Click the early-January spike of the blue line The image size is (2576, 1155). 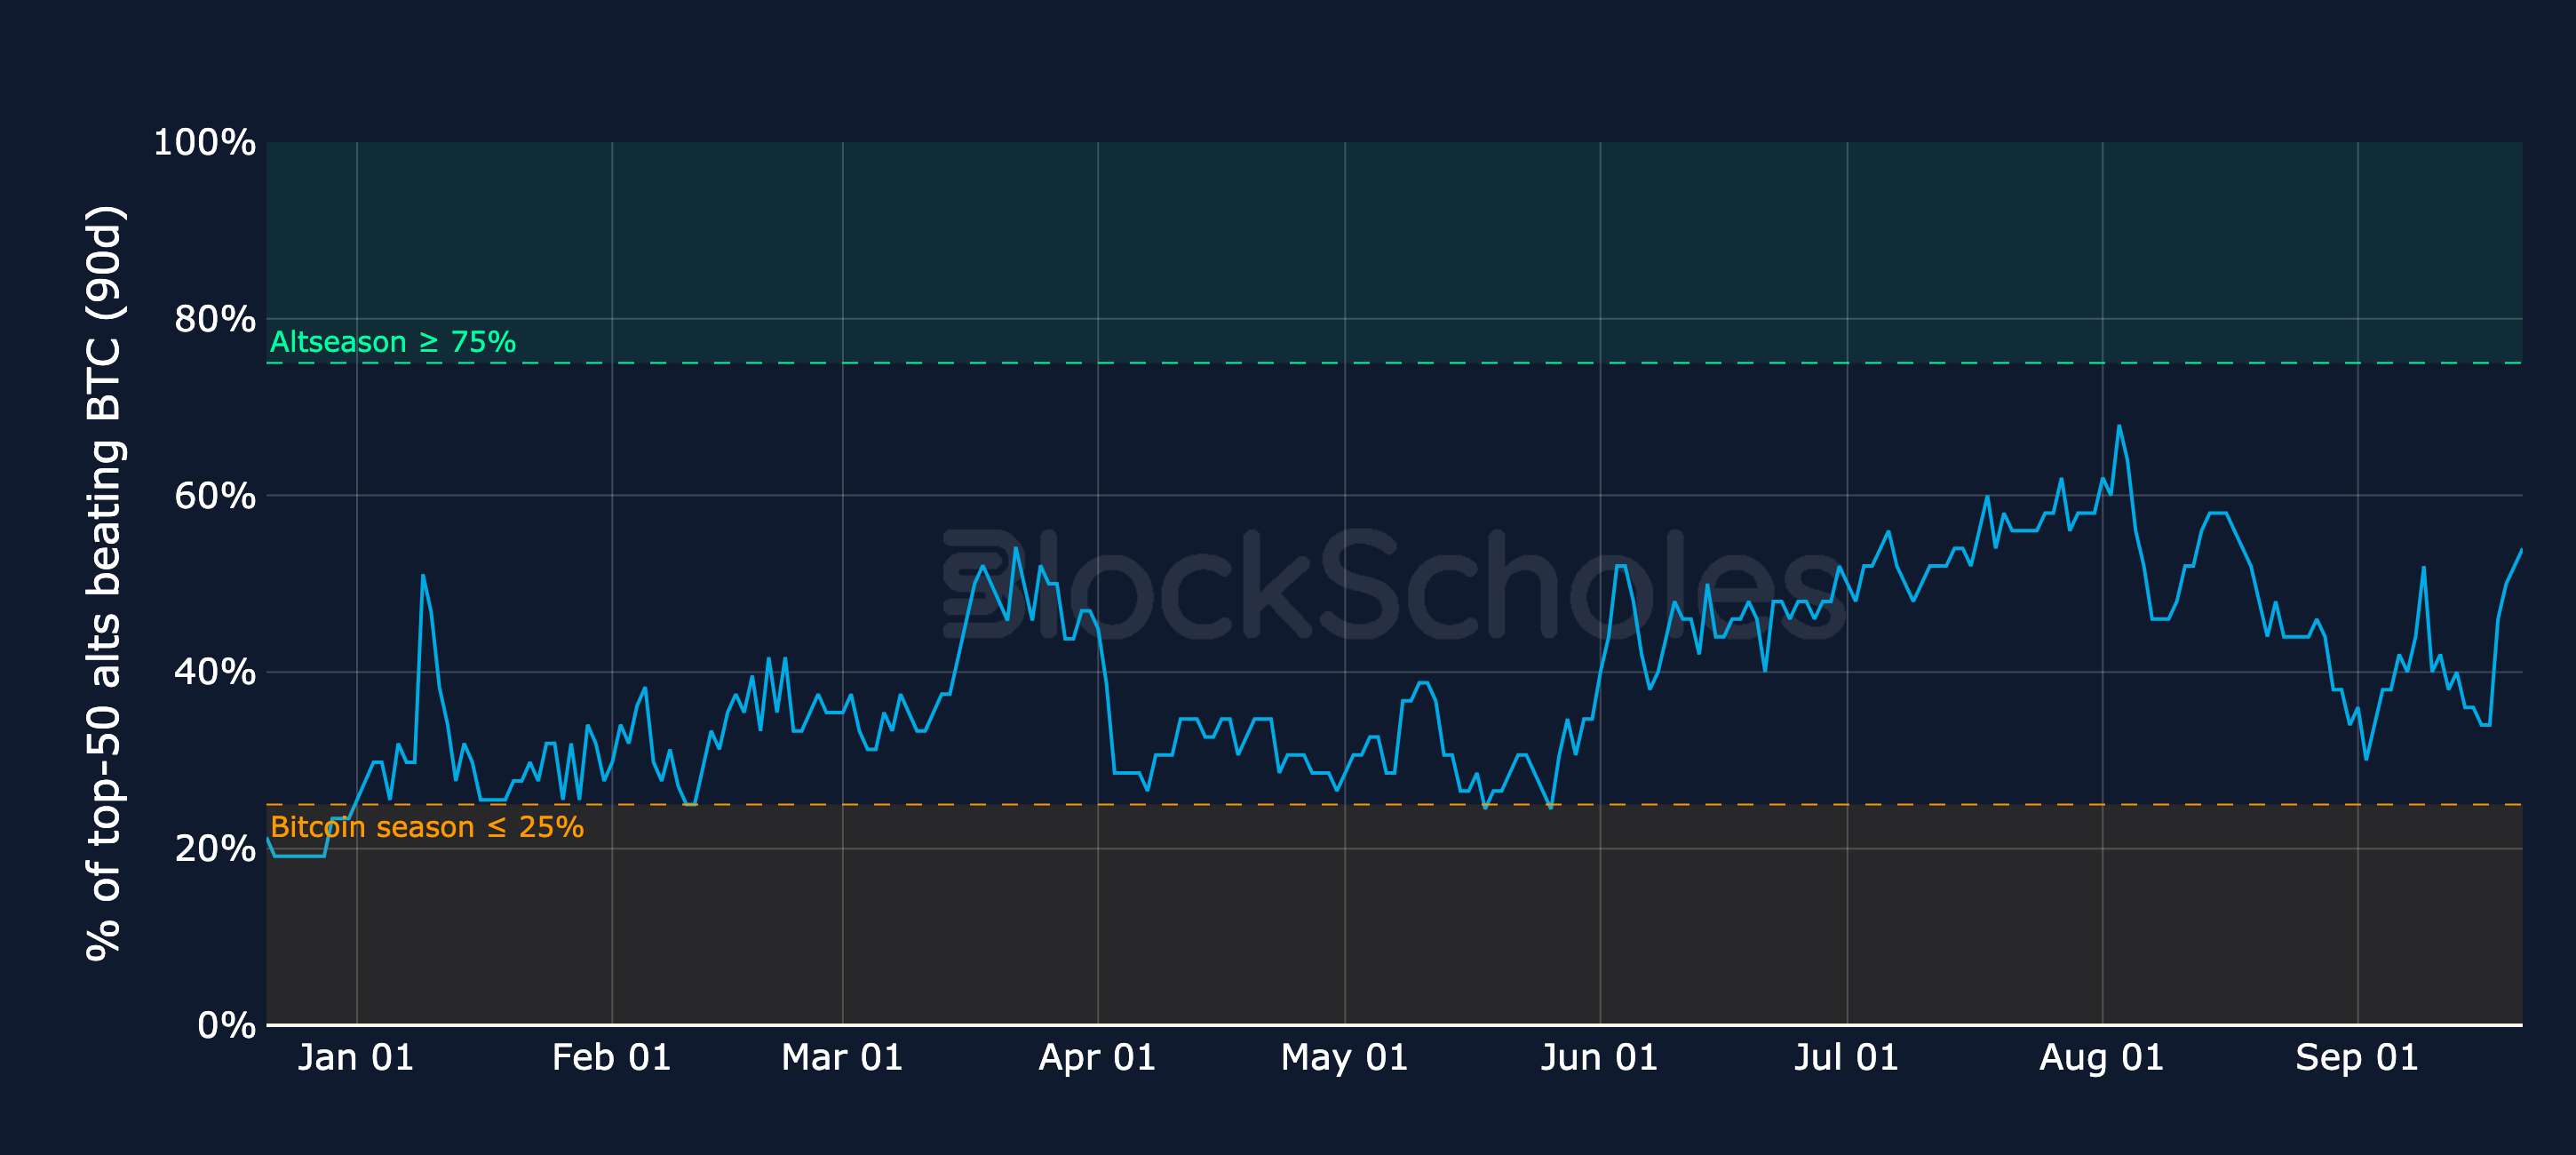point(423,576)
